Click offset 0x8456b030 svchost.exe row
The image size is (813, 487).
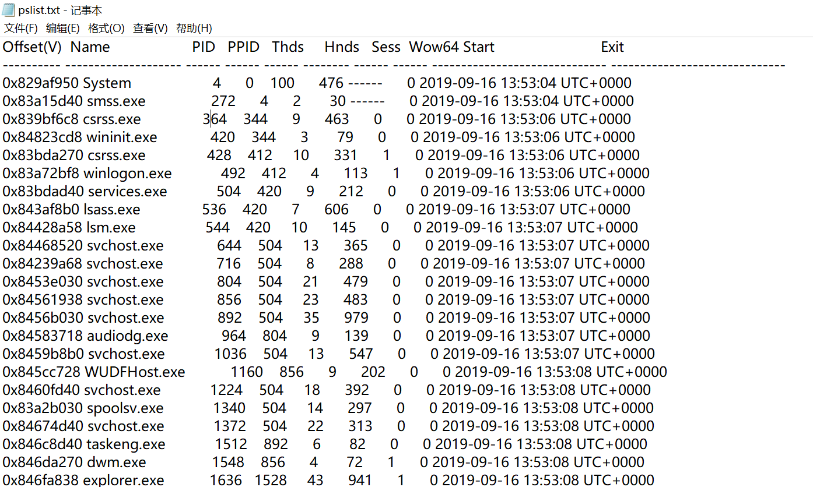pyautogui.click(x=327, y=318)
